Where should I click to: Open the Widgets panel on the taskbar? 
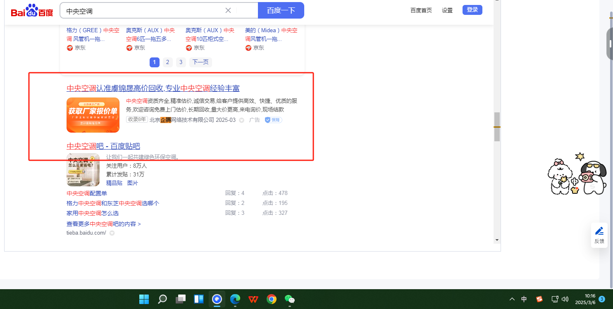[x=199, y=299]
